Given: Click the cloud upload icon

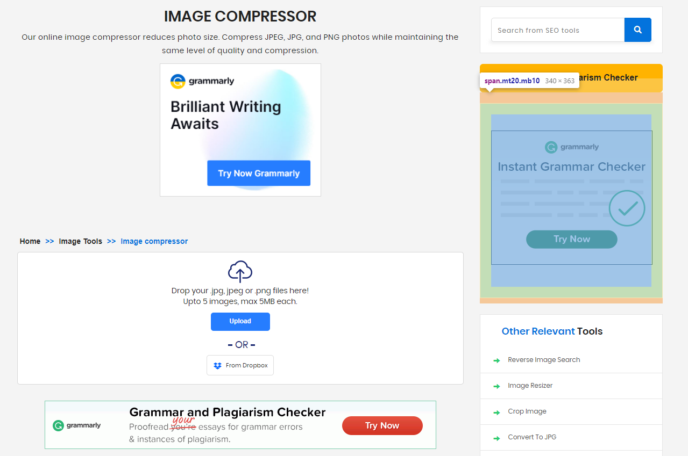Looking at the screenshot, I should click(240, 271).
